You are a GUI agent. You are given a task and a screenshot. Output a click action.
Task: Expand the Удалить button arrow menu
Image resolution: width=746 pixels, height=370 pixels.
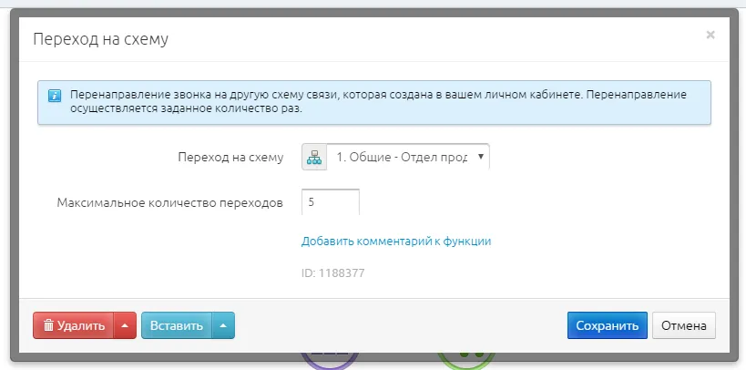125,325
